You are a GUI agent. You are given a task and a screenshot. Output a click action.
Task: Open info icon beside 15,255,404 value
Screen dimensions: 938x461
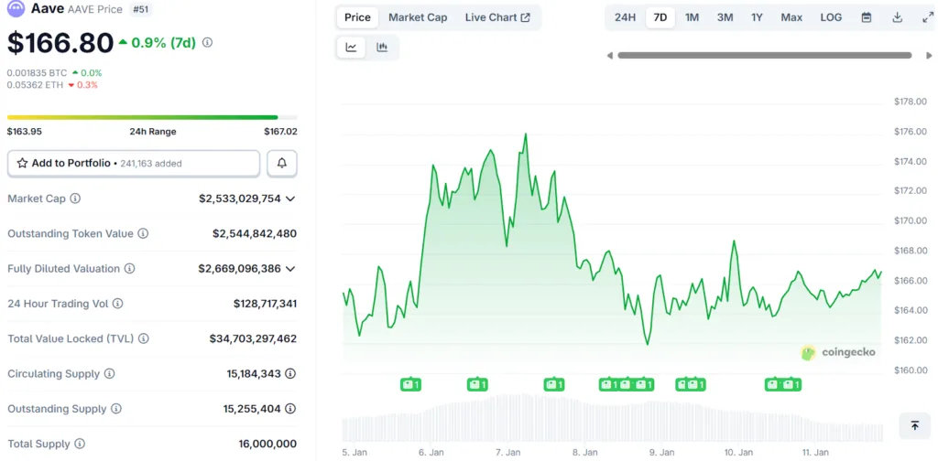(290, 409)
